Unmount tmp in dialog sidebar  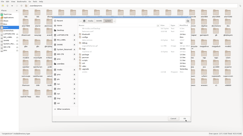pos(74,99)
